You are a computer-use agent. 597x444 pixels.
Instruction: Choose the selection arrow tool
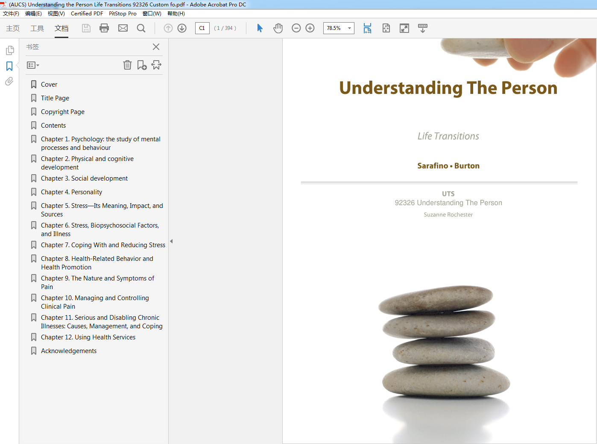260,28
